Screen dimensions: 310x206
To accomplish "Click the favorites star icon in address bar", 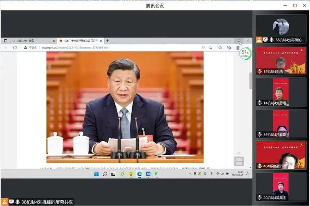I will click(x=220, y=47).
